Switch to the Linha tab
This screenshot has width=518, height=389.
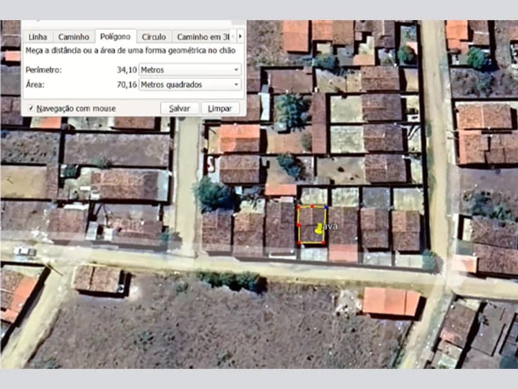(x=38, y=37)
